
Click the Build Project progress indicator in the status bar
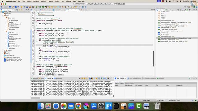click(x=174, y=100)
